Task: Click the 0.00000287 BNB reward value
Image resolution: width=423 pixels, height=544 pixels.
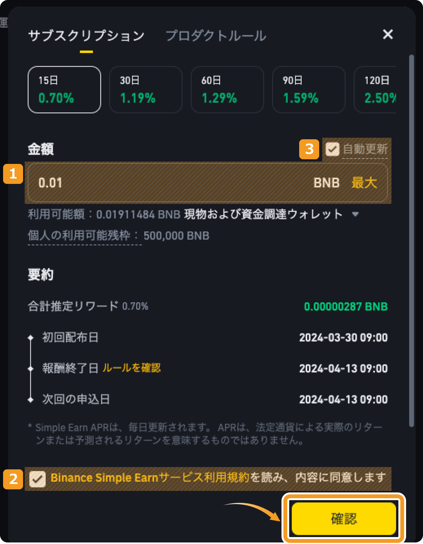Action: (345, 307)
